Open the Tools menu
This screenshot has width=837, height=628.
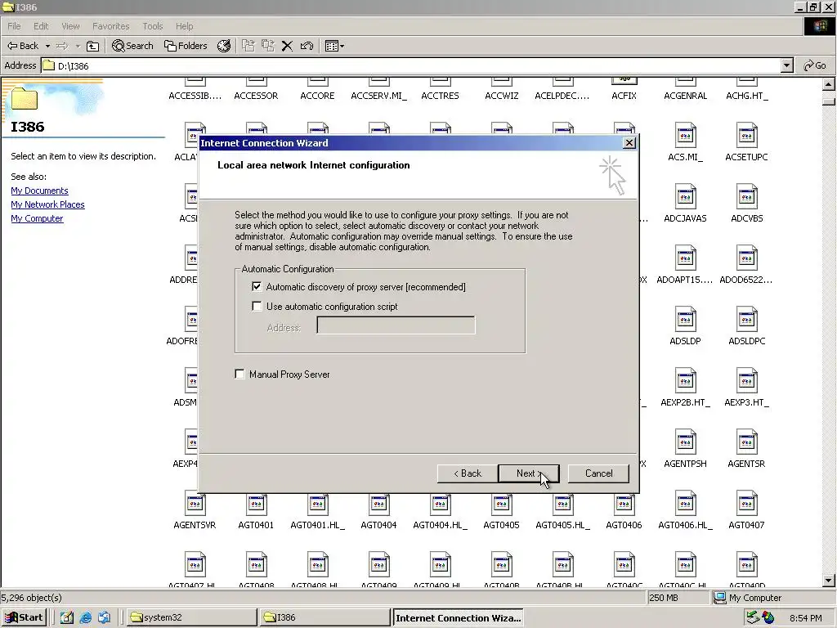point(152,26)
